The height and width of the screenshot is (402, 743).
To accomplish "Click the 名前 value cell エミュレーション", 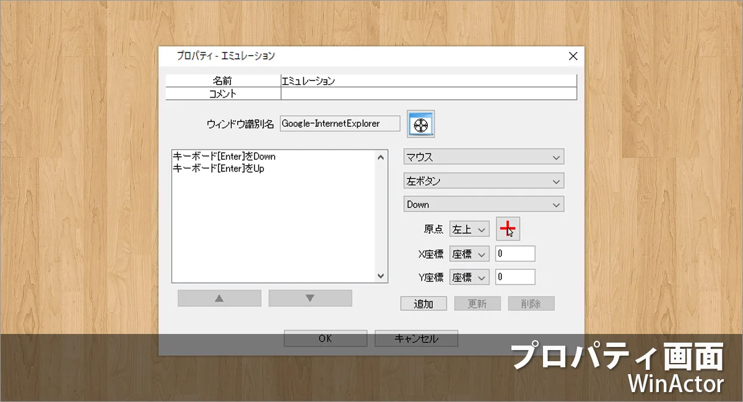I will pos(428,81).
